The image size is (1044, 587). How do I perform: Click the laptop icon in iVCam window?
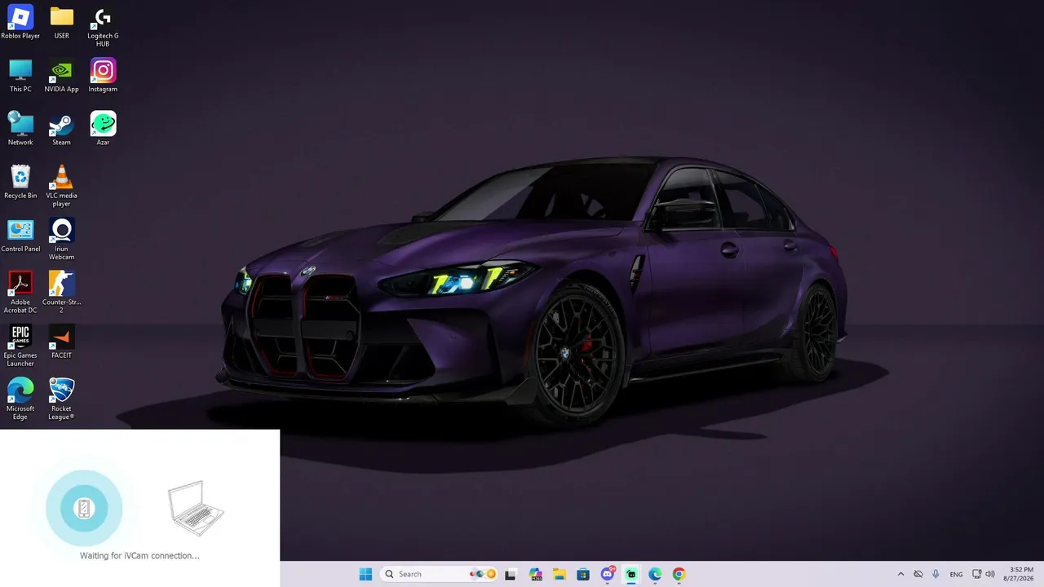coord(195,508)
